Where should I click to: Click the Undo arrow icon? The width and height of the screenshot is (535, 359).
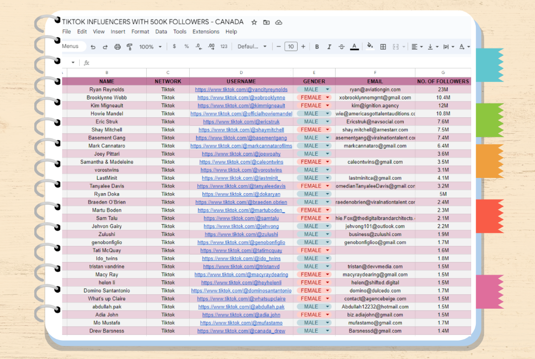[x=93, y=47]
